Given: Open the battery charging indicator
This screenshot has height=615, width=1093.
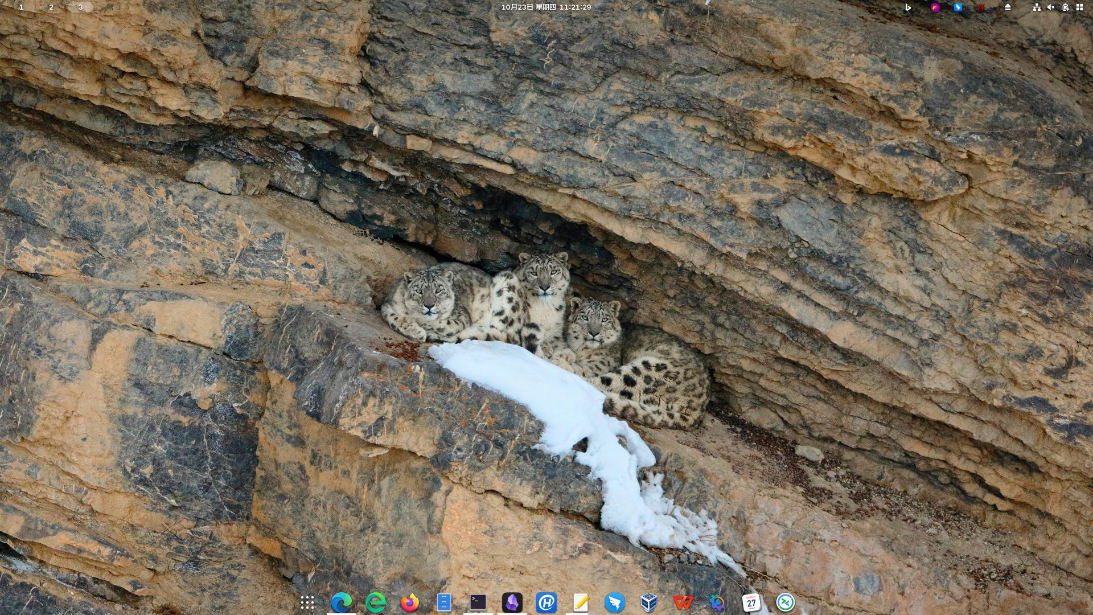Looking at the screenshot, I should click(1065, 7).
